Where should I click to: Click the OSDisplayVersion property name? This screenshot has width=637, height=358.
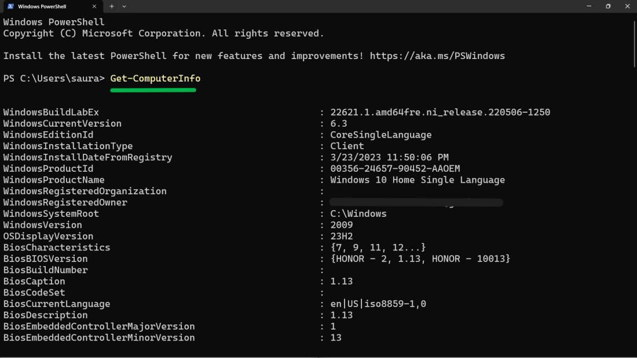tap(48, 236)
